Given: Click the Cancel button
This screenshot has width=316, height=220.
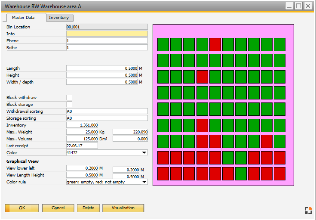Looking at the screenshot, I should pyautogui.click(x=58, y=208).
